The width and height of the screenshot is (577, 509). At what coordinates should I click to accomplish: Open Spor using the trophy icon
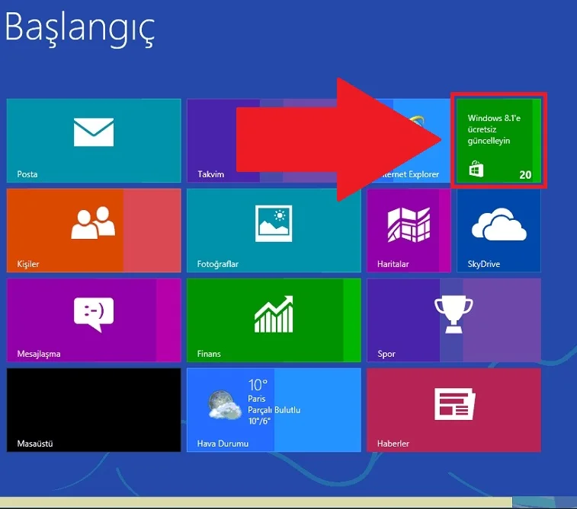(x=454, y=313)
